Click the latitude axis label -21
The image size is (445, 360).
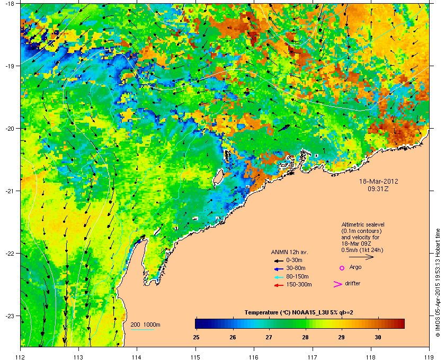(10, 191)
